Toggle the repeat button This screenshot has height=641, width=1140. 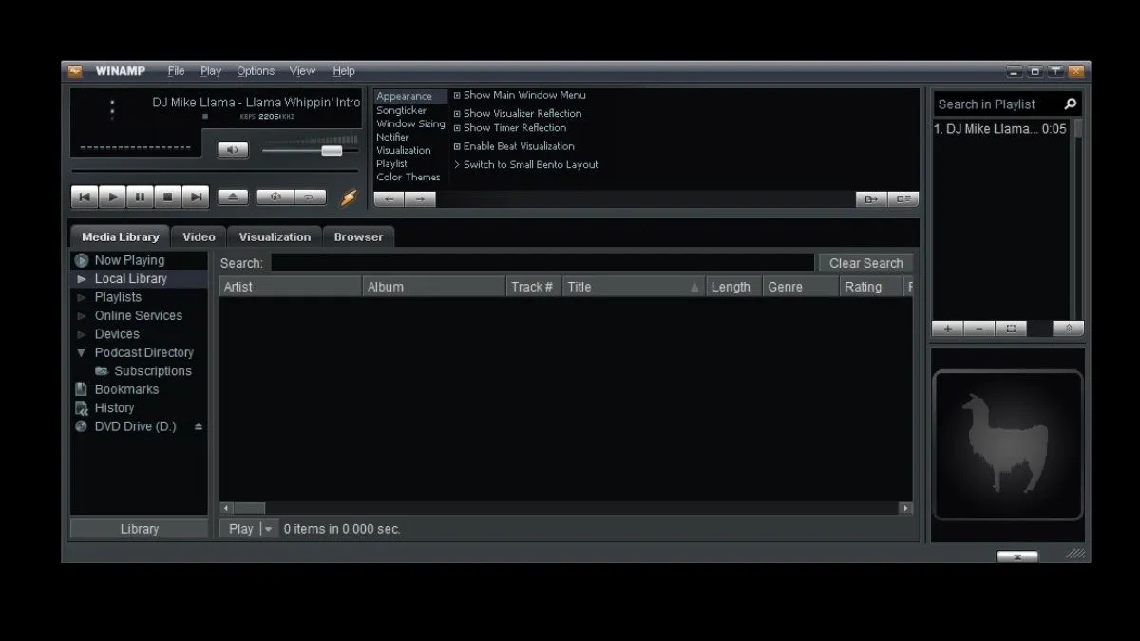click(x=310, y=197)
